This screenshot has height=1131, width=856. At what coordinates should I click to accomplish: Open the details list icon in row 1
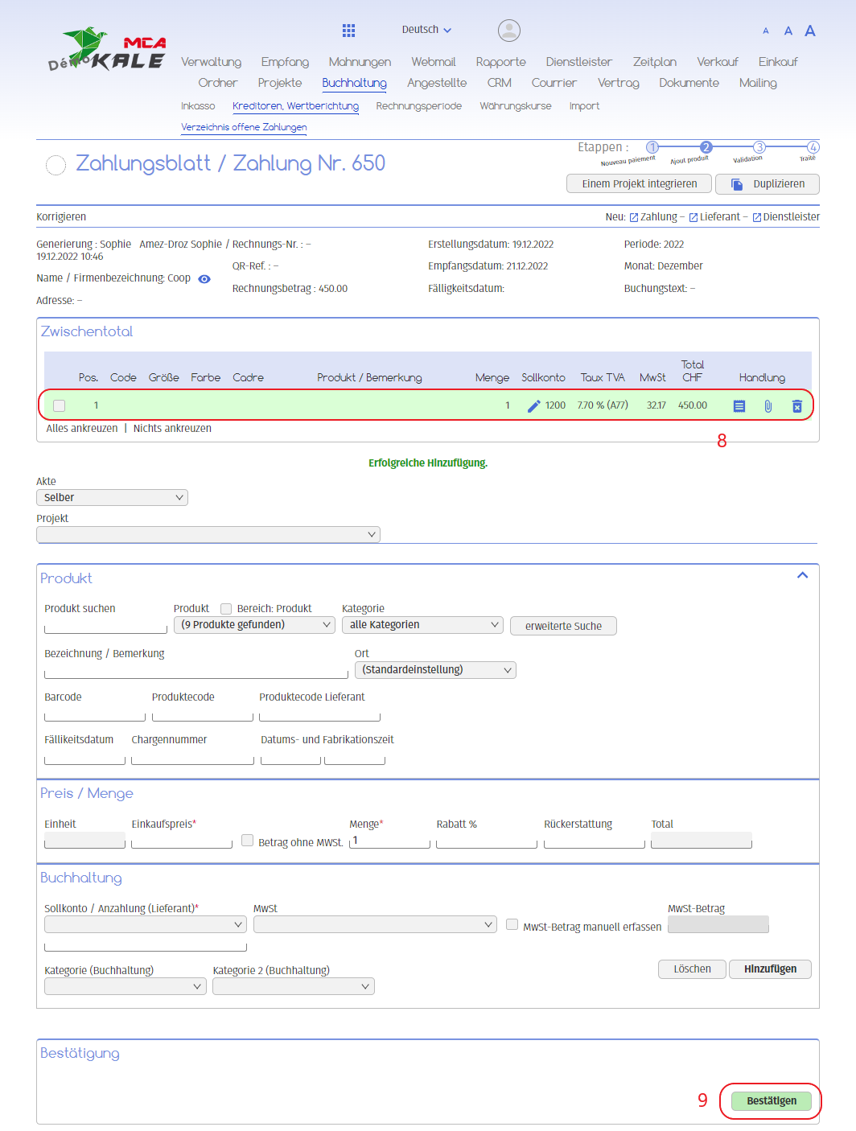coord(739,406)
